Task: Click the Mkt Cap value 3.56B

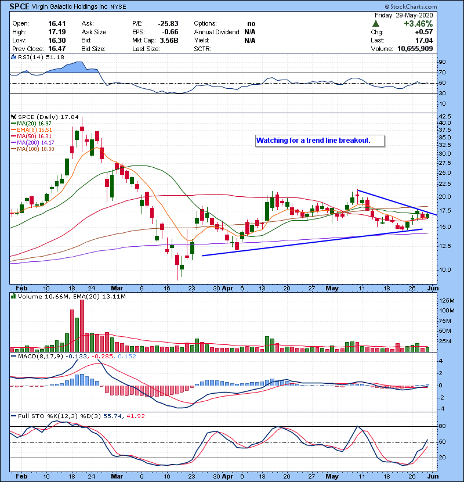Action: tap(169, 40)
